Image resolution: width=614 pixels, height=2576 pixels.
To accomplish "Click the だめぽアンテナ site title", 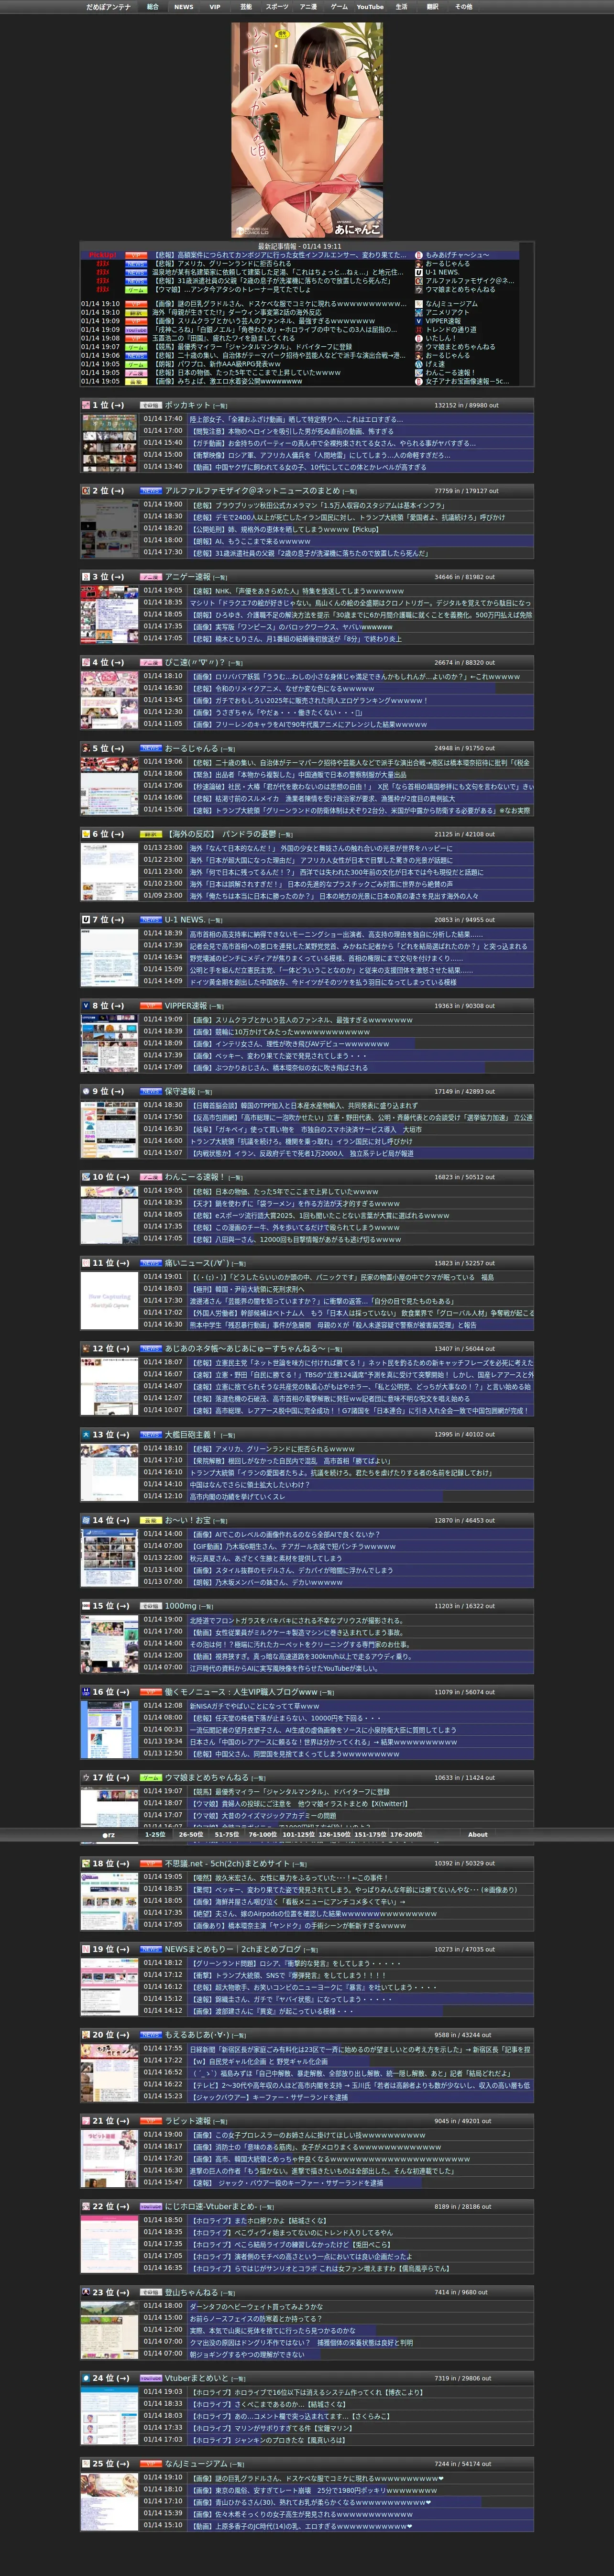I will click(108, 7).
